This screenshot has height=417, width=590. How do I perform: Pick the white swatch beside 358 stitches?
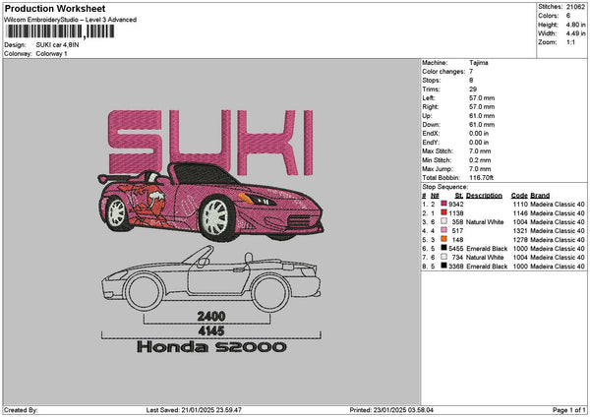[x=444, y=221]
